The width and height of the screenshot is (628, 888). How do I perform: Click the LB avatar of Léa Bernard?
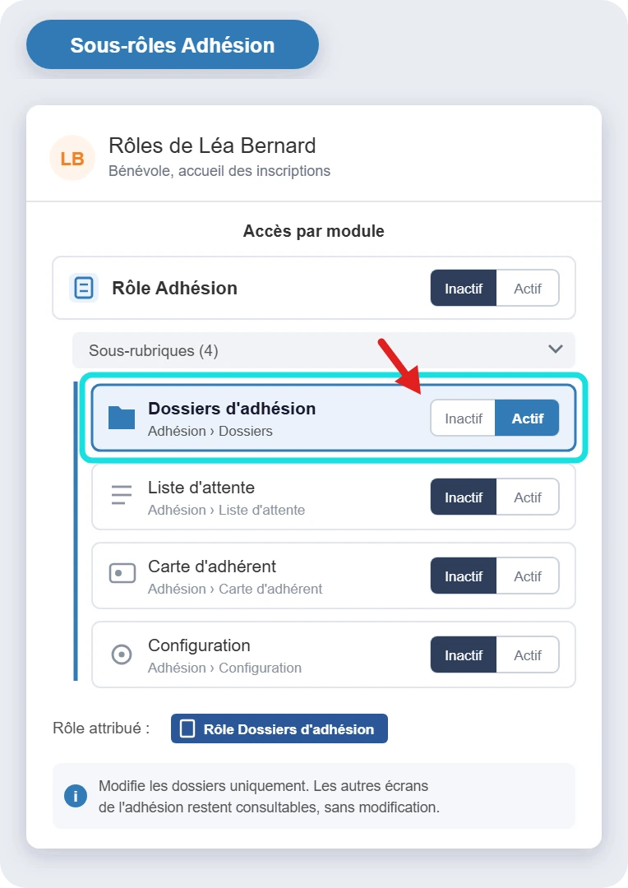point(72,158)
